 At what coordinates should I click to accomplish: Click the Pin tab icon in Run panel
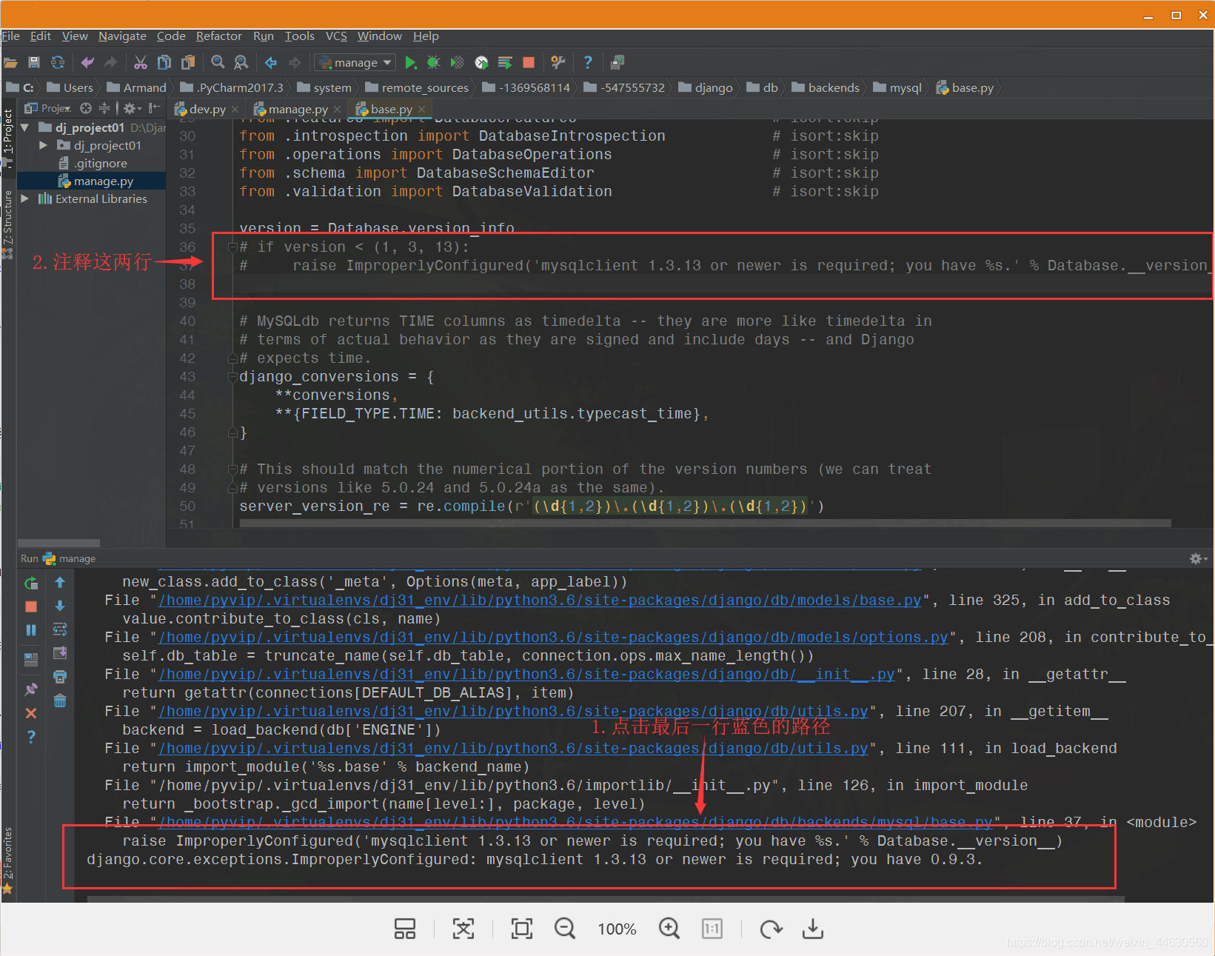click(x=31, y=689)
